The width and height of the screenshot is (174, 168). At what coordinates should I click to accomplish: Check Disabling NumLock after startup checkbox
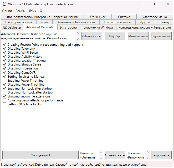point(4,92)
